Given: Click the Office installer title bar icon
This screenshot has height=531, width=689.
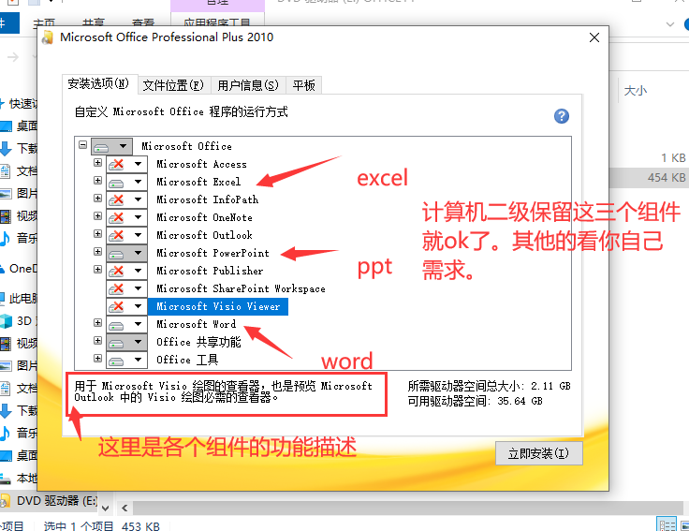Looking at the screenshot, I should coord(48,37).
